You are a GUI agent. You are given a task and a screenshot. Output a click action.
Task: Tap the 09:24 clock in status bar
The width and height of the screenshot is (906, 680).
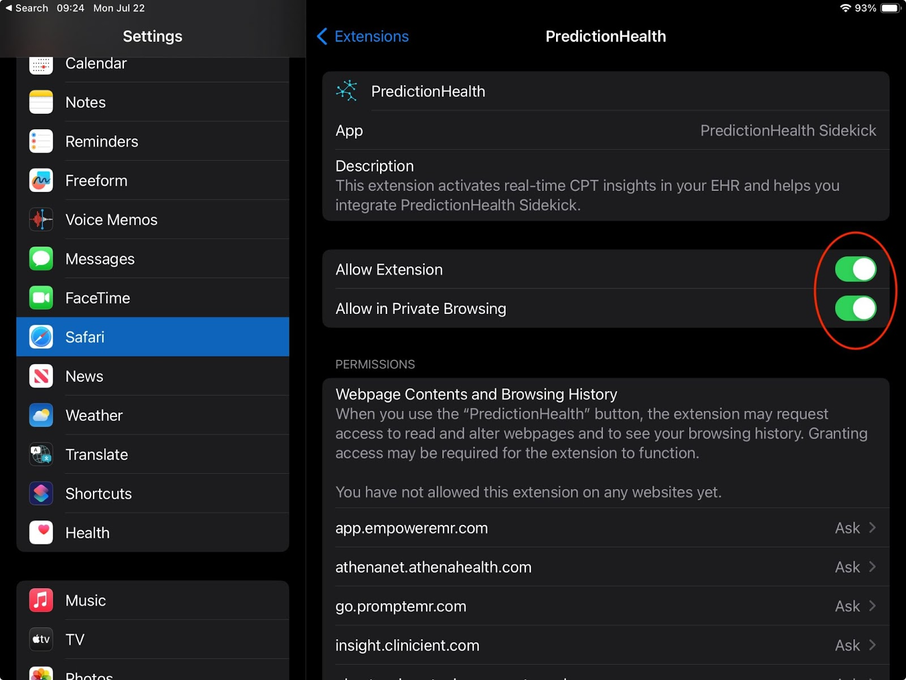click(70, 8)
